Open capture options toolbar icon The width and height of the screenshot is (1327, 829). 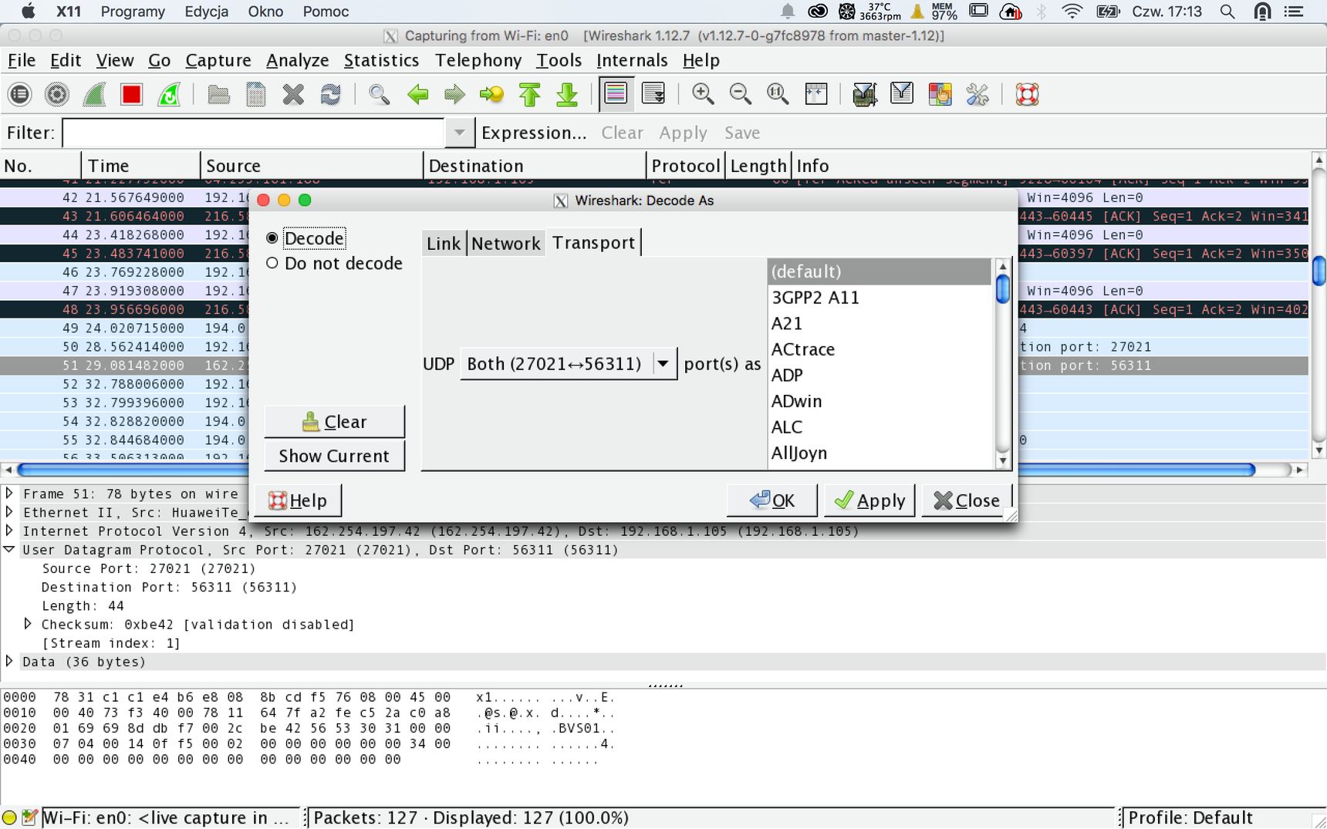point(56,95)
